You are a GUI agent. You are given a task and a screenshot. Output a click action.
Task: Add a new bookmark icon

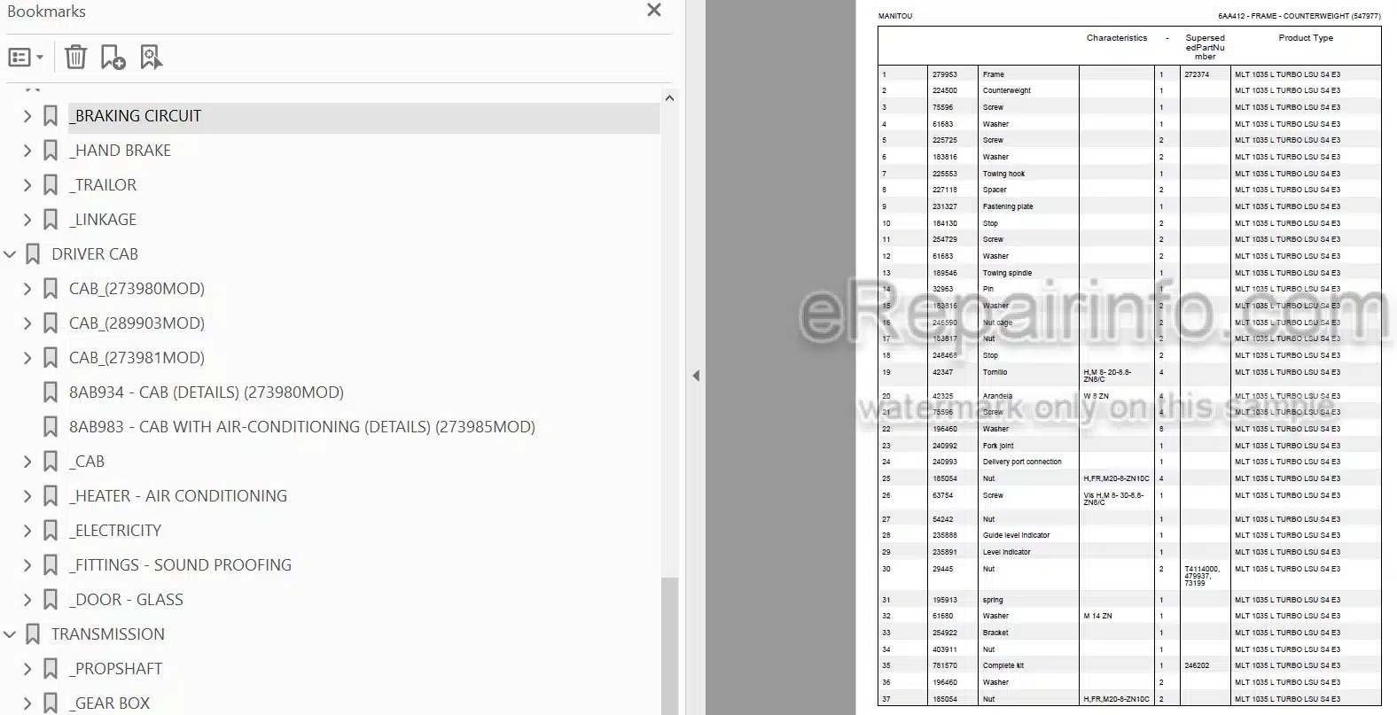point(113,58)
